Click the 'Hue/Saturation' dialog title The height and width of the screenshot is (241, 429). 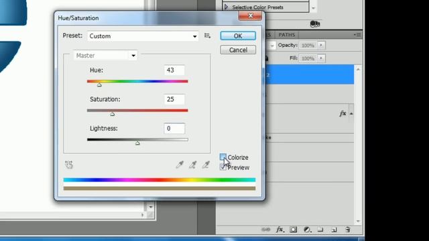(x=78, y=18)
